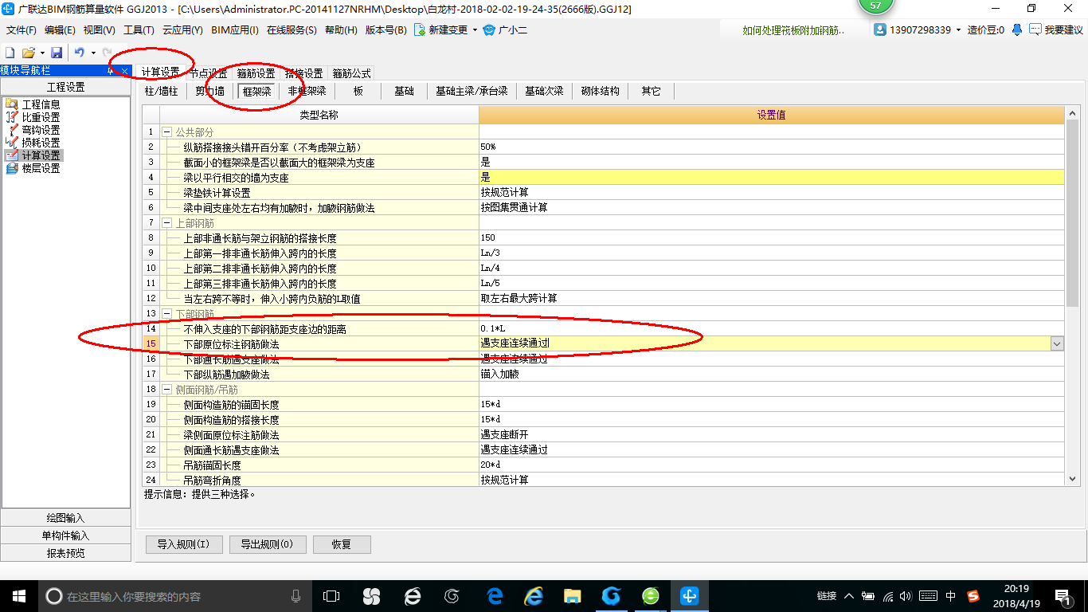Open the dropdown arrow in row 15 value cell
The height and width of the screenshot is (612, 1088).
1057,343
